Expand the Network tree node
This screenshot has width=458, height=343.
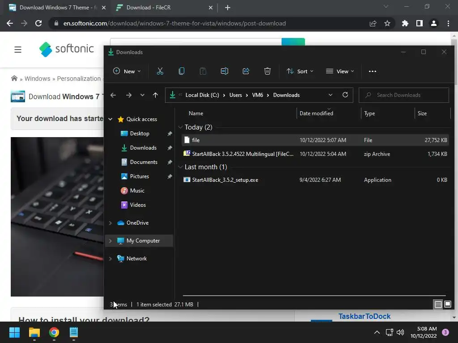coord(110,259)
